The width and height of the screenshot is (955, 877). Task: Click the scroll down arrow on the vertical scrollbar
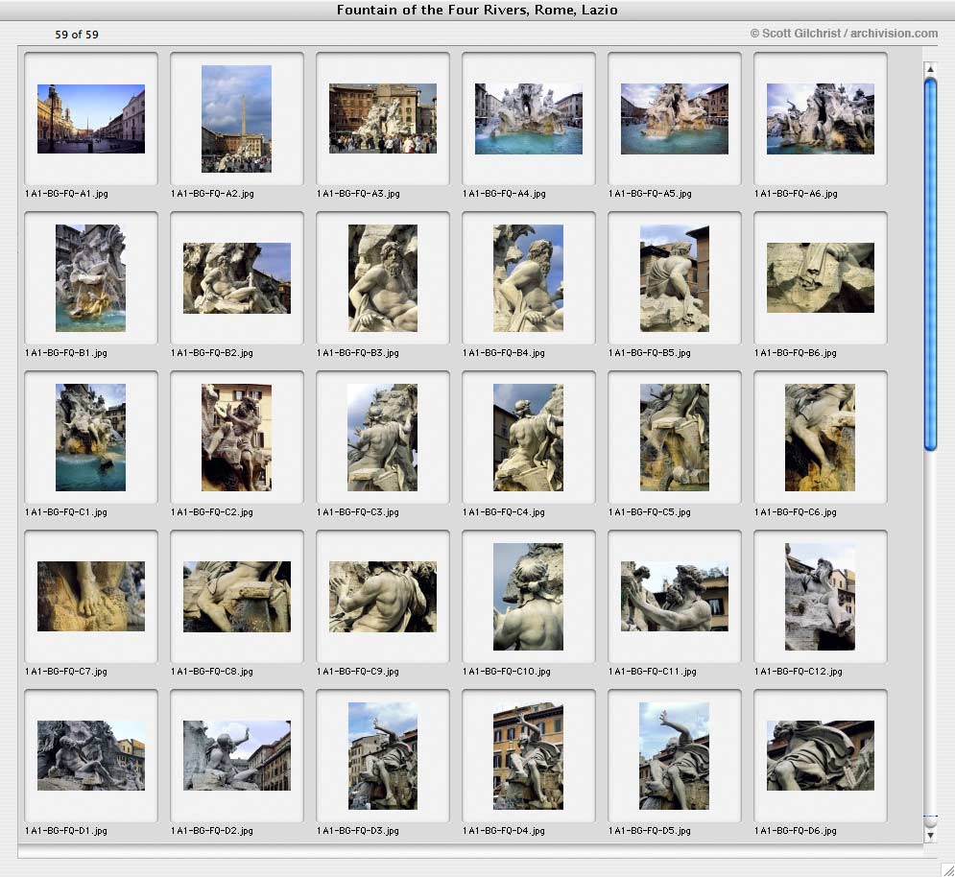point(930,836)
